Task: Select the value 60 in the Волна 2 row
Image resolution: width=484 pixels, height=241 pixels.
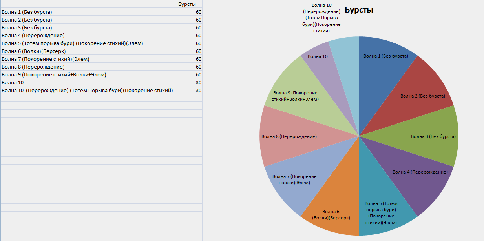Action: click(190, 20)
